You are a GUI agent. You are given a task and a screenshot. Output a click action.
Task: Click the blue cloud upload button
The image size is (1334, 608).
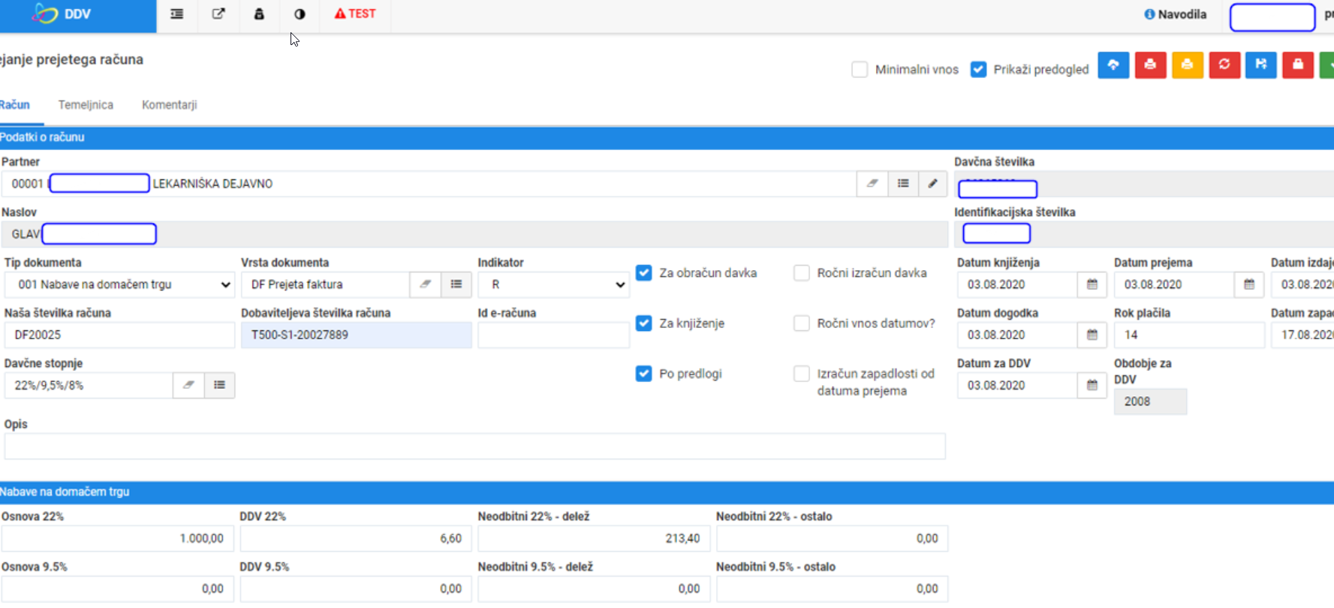1113,65
